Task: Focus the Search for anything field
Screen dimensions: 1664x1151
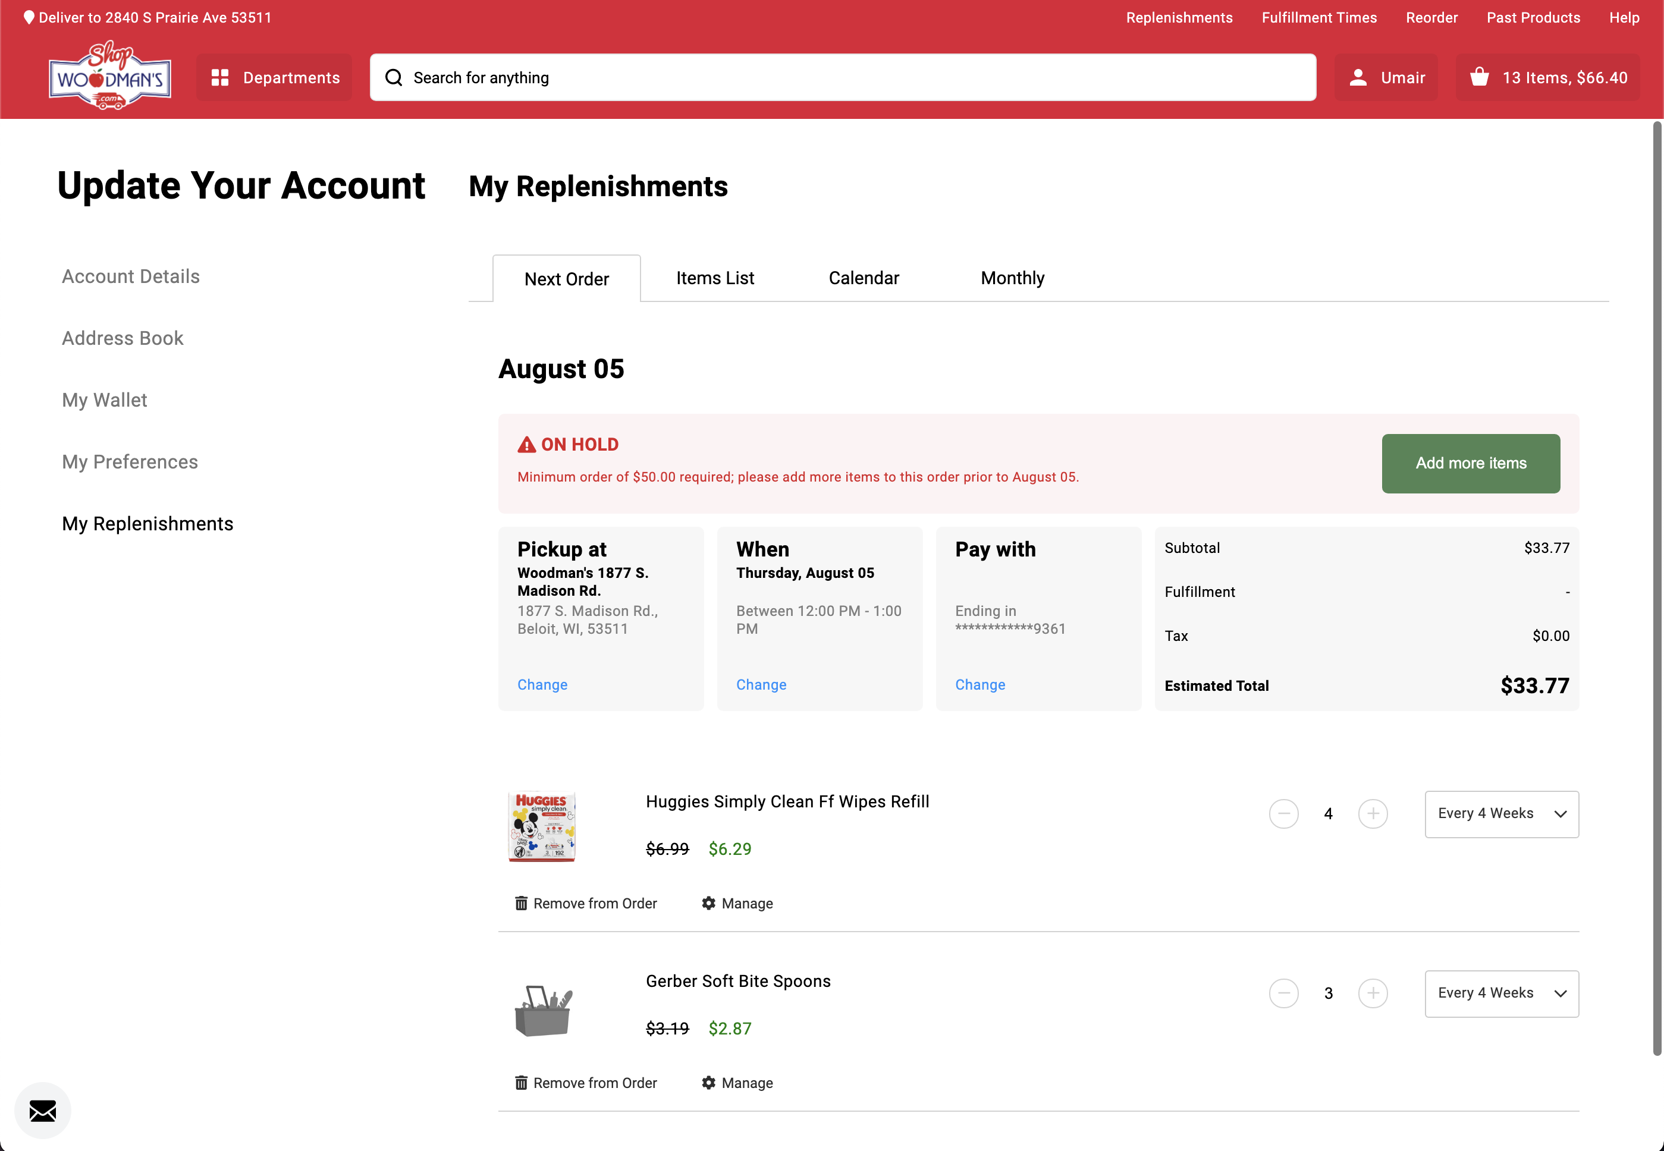Action: 843,77
